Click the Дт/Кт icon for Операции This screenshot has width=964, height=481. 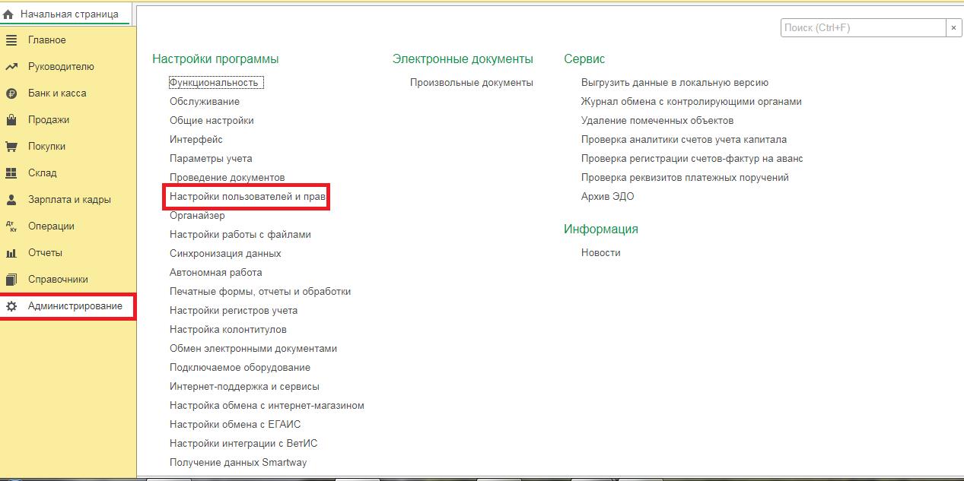pyautogui.click(x=11, y=226)
